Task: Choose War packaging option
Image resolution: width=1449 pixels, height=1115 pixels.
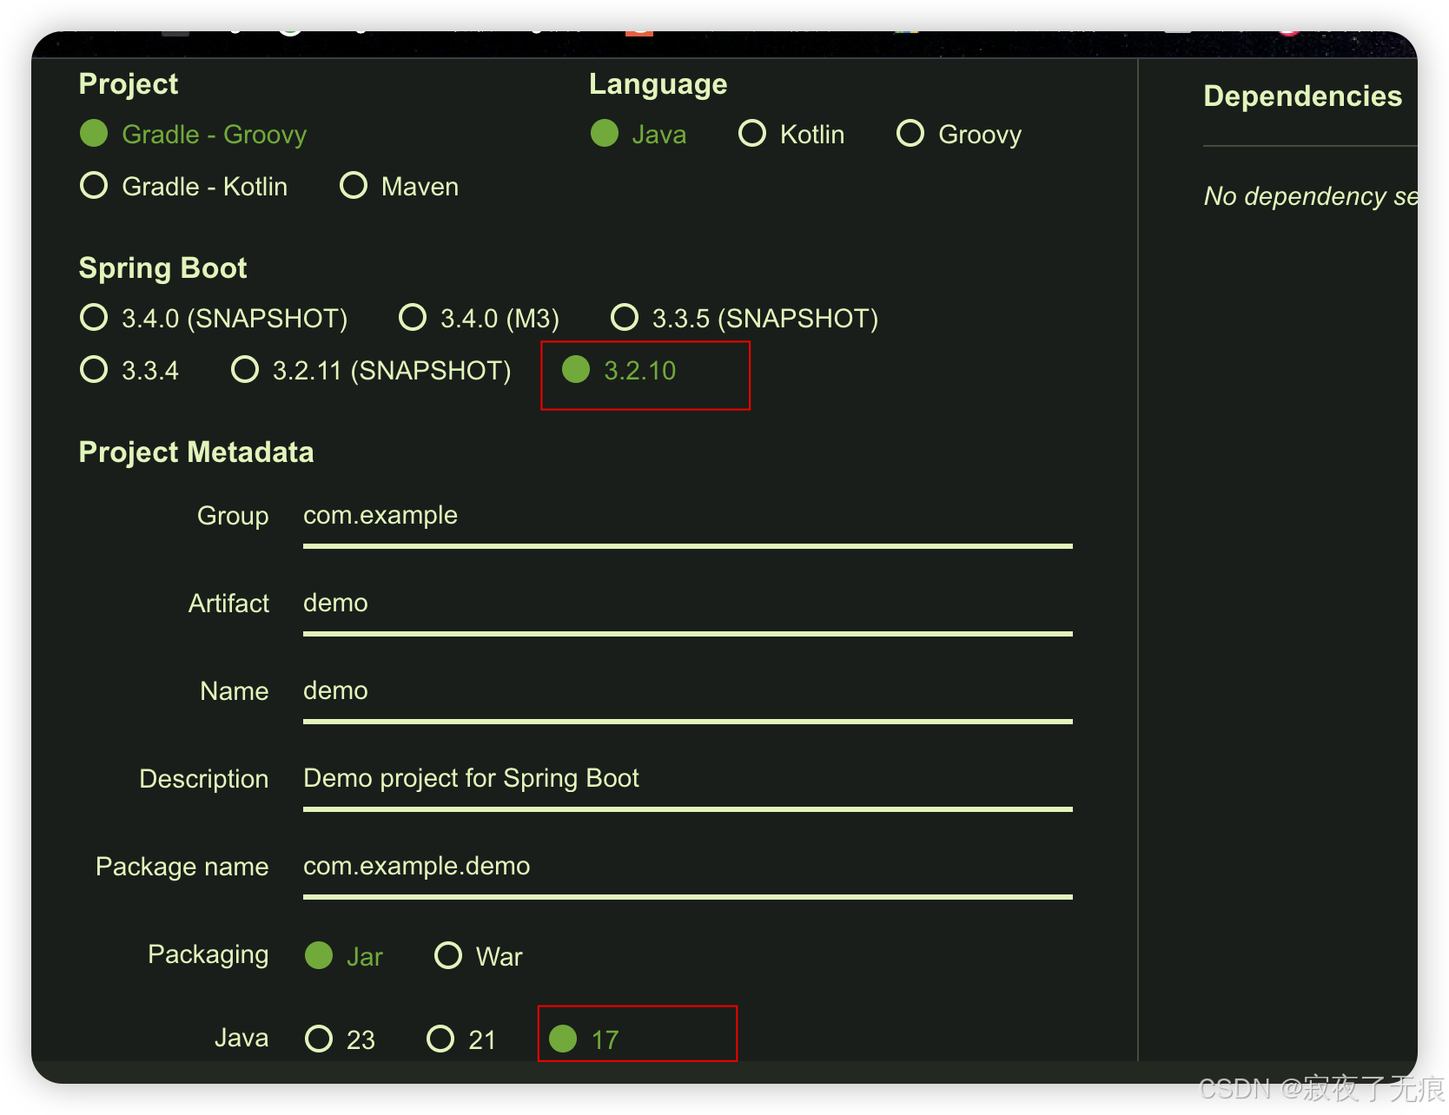Action: (x=479, y=956)
